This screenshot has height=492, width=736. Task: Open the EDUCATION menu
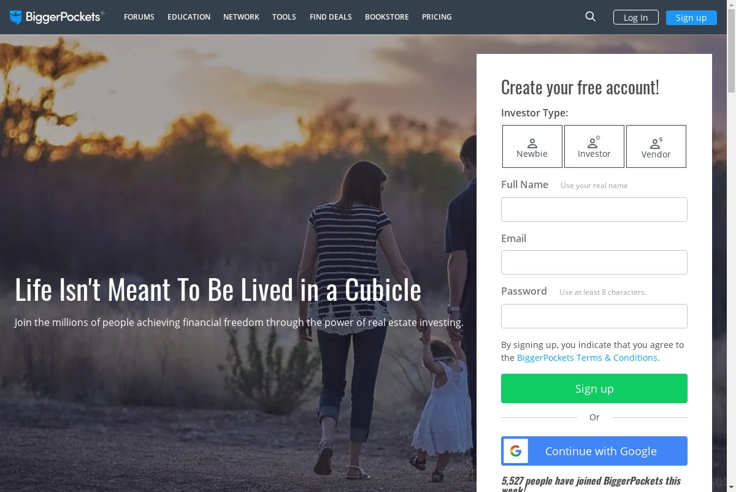(189, 17)
